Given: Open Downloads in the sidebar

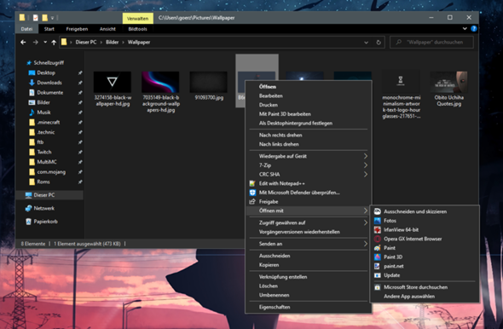Looking at the screenshot, I should (49, 83).
